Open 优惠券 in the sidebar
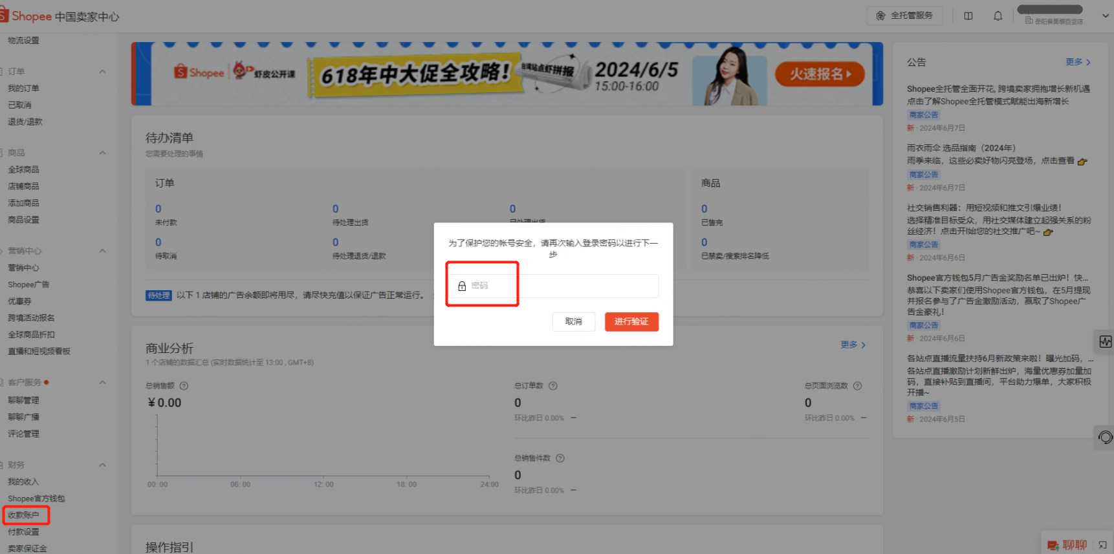This screenshot has height=554, width=1114. pyautogui.click(x=19, y=301)
